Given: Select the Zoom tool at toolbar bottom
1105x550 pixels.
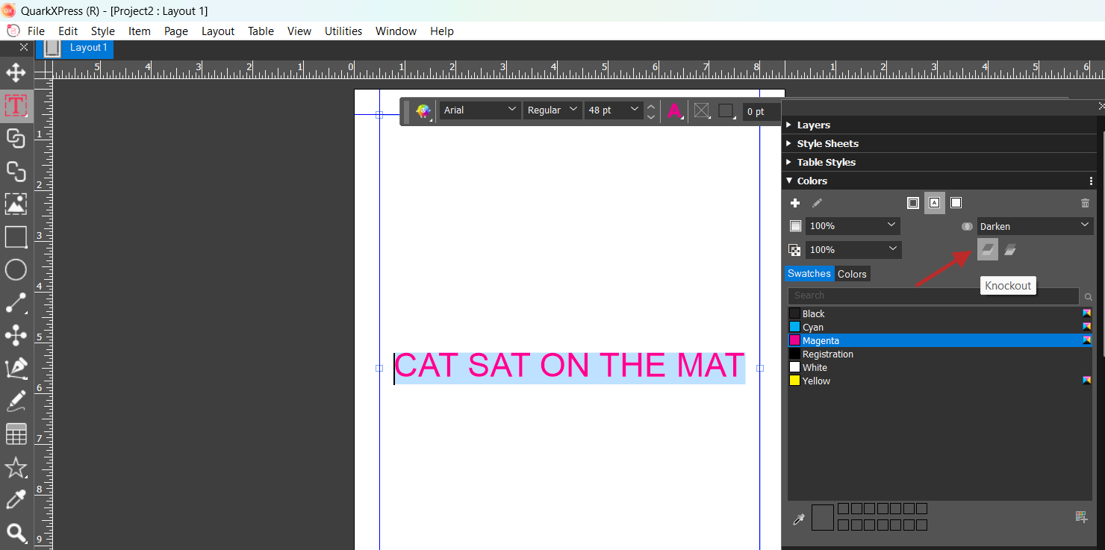Looking at the screenshot, I should point(15,534).
